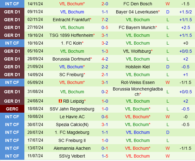Click the Le Havre AC team name
Viewport: 195px width, 161px height.
(x=72, y=117)
